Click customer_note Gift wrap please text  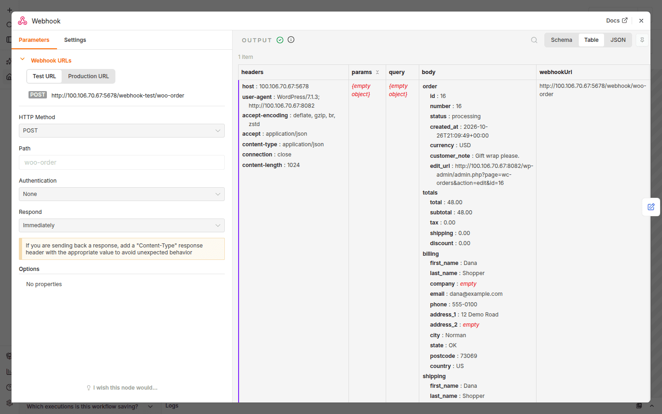coord(497,156)
